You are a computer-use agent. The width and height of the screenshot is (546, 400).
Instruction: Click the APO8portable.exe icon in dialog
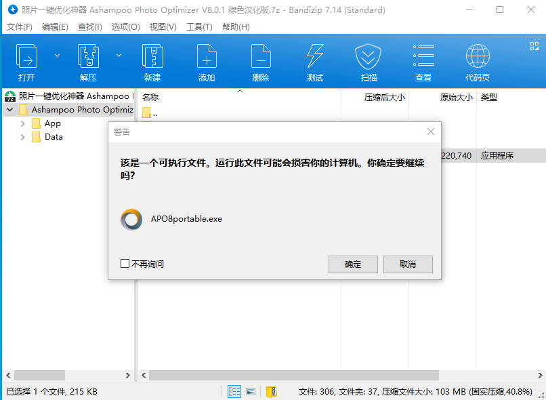tap(131, 220)
